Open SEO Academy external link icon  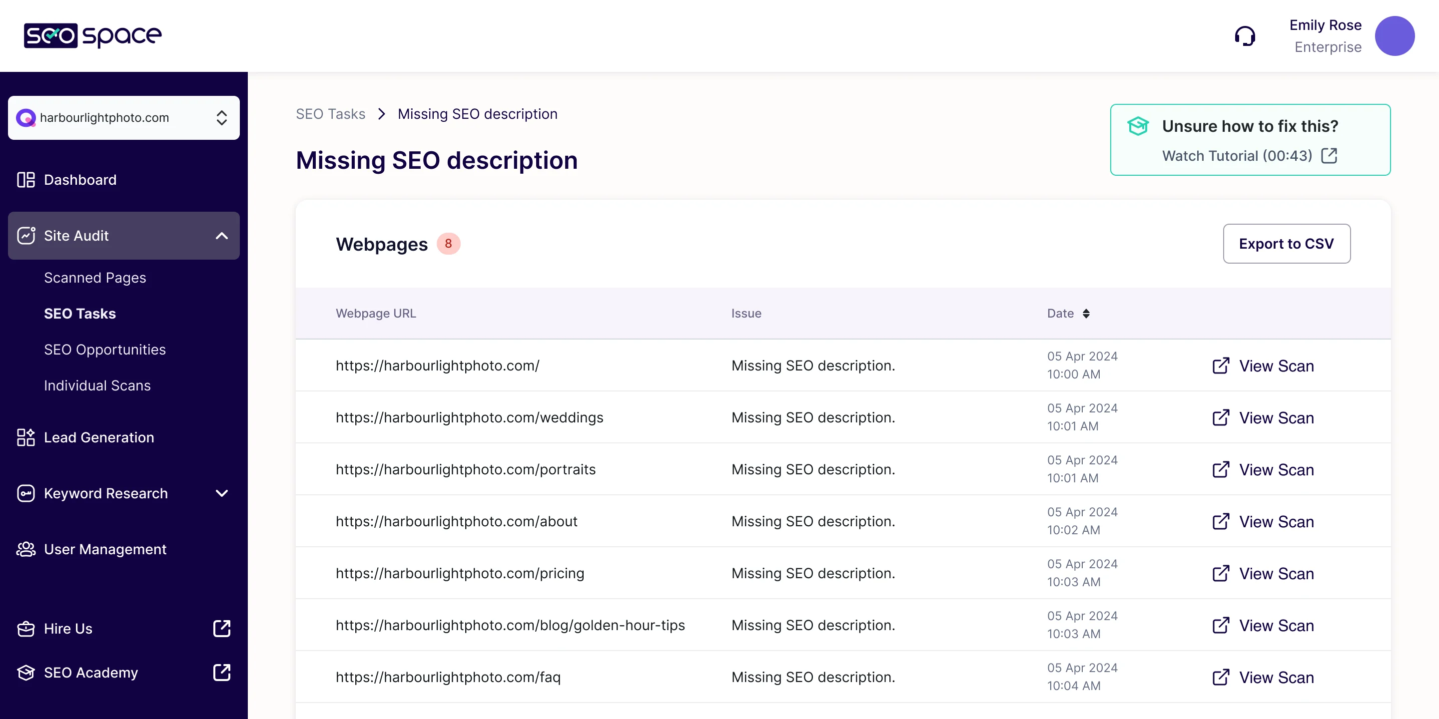(222, 672)
